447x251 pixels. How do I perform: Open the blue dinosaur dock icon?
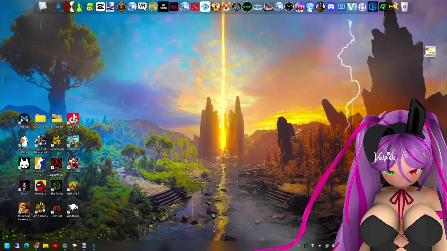310,7
